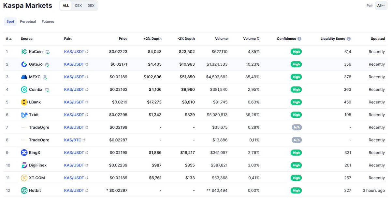
Task: Click the proof-of-reserves badge beside MEXC
Action: click(45, 77)
